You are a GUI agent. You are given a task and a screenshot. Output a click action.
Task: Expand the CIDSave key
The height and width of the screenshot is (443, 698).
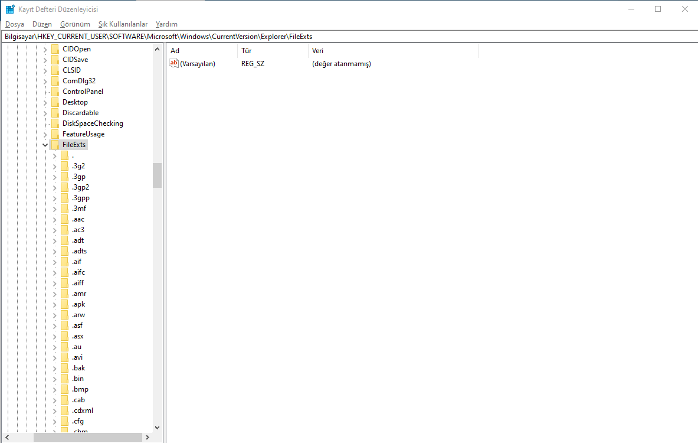45,60
